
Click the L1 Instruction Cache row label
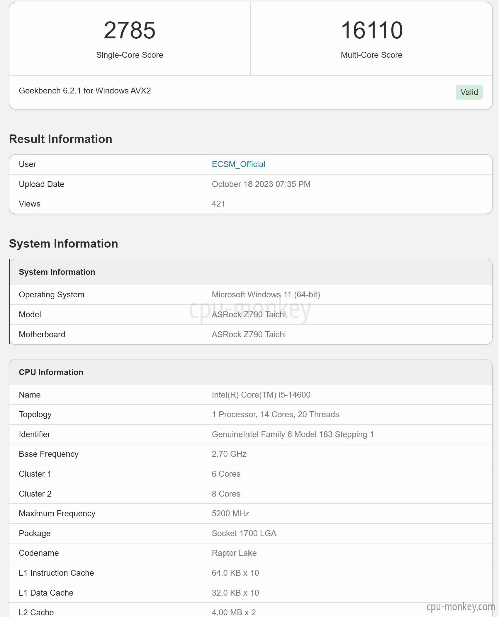56,573
